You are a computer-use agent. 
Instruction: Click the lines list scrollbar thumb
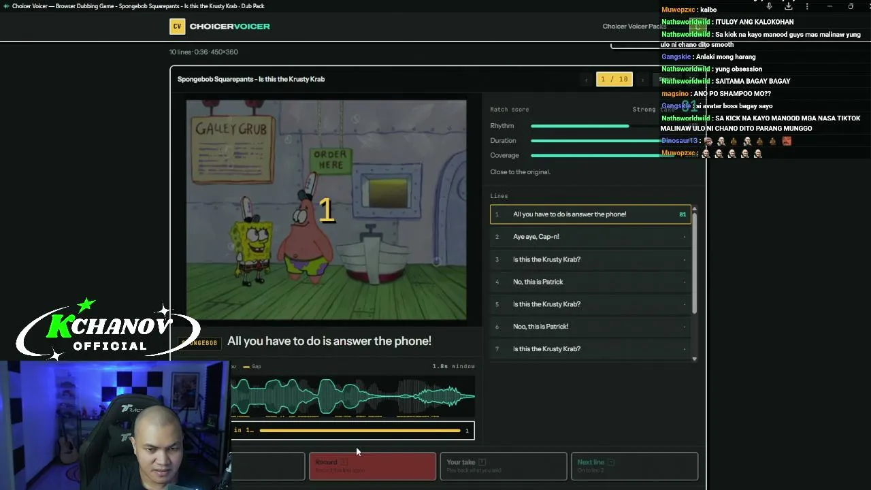pyautogui.click(x=694, y=263)
